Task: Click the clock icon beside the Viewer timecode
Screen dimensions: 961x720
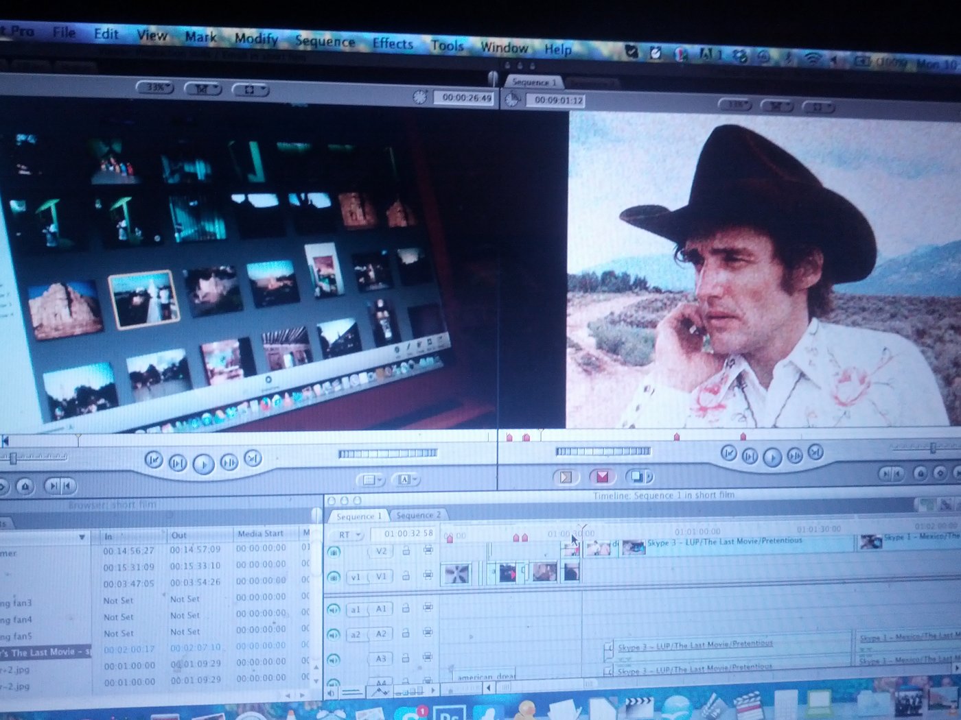Action: (419, 97)
